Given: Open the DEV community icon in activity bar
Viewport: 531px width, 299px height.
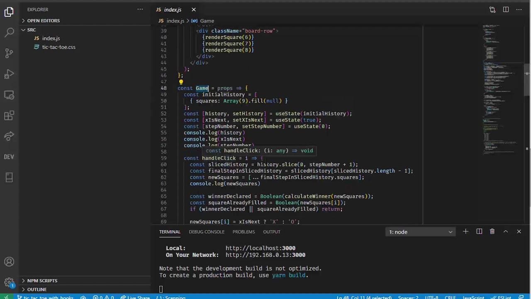Looking at the screenshot, I should (x=9, y=157).
